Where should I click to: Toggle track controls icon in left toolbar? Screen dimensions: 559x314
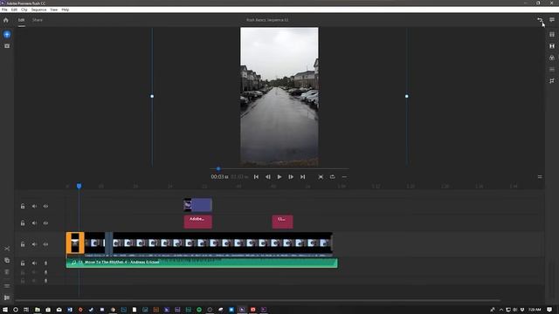7,286
